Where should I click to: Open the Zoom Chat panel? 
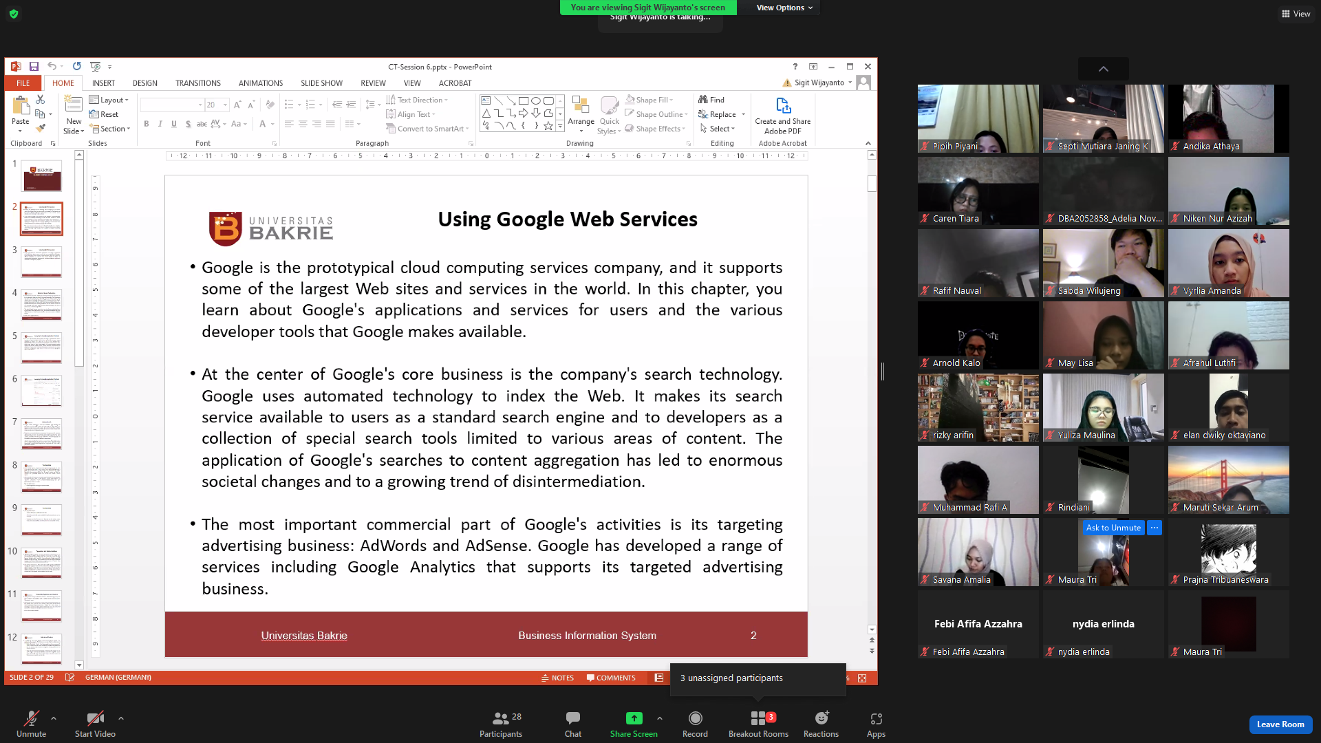coord(573,724)
